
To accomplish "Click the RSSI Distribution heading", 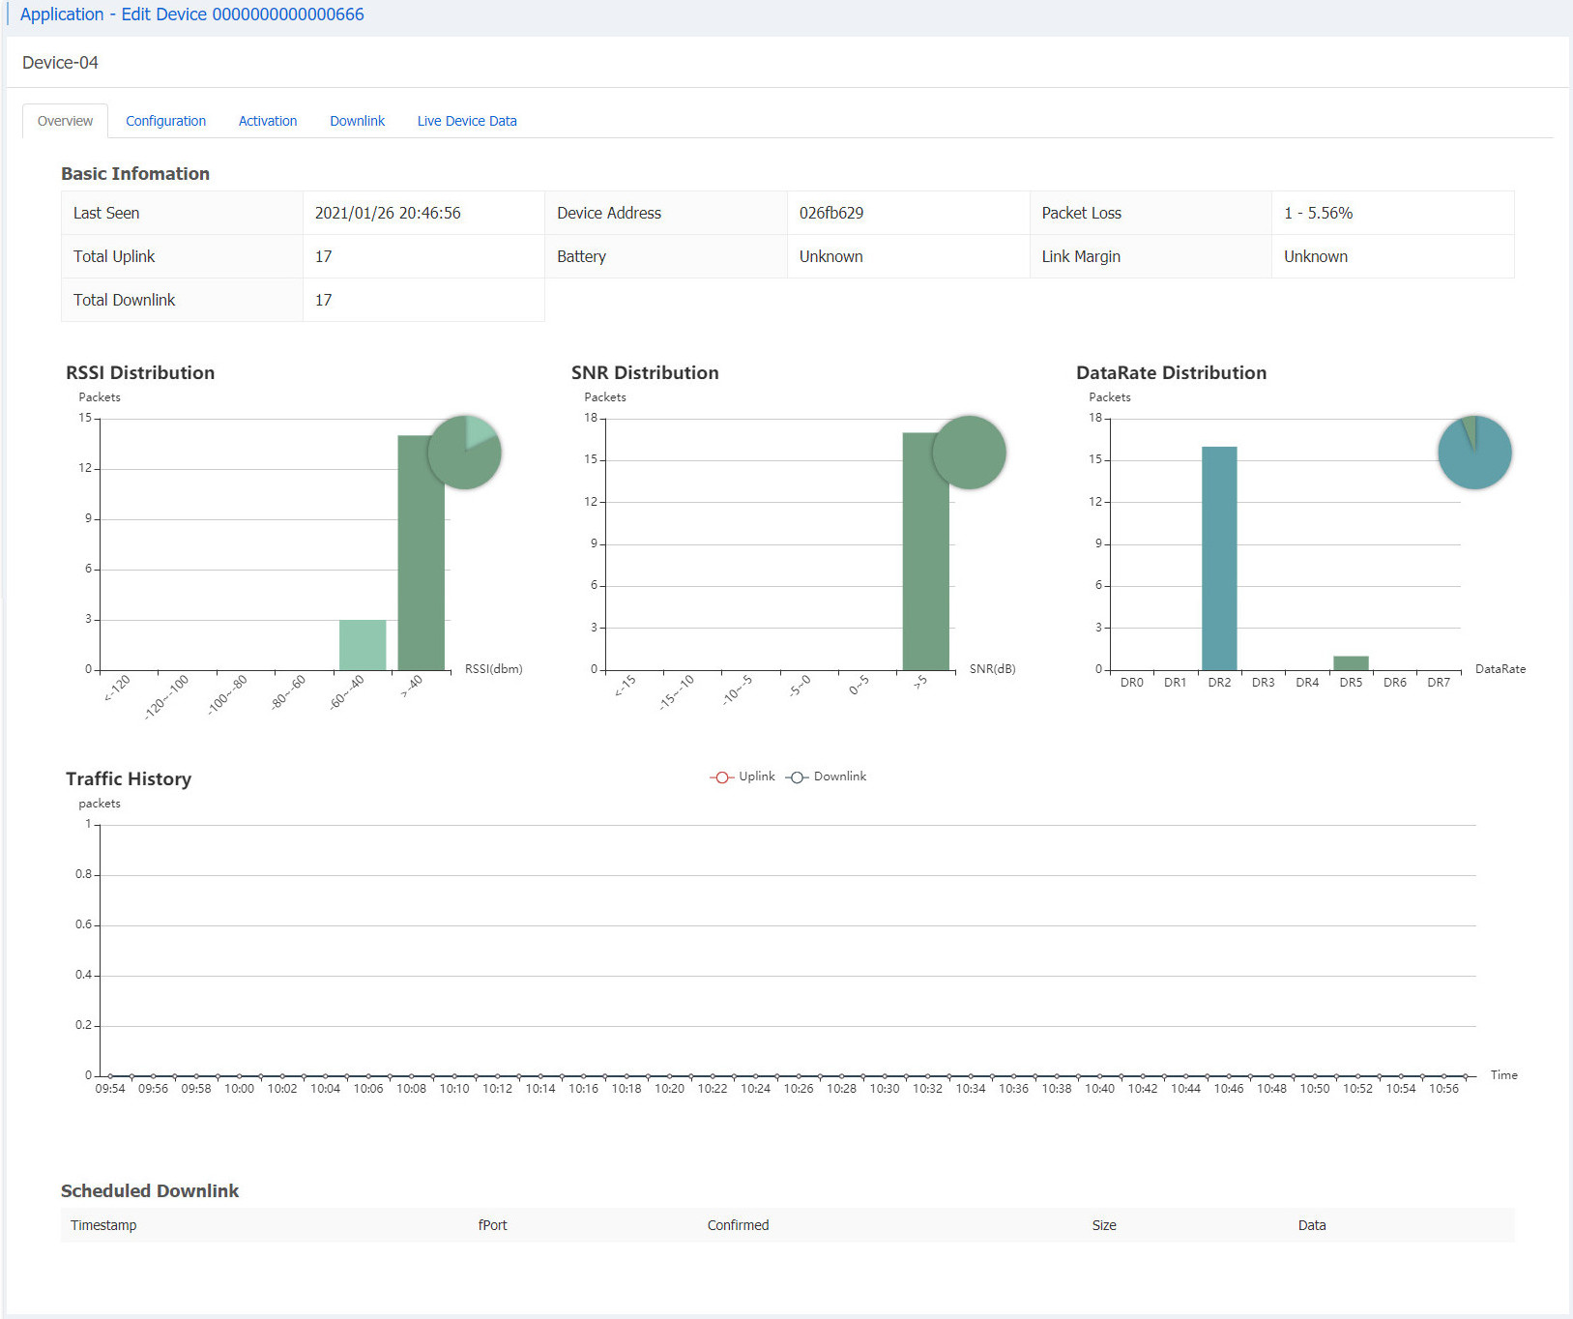I will click(140, 372).
